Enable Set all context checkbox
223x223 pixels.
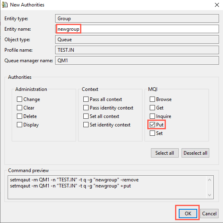point(86,116)
